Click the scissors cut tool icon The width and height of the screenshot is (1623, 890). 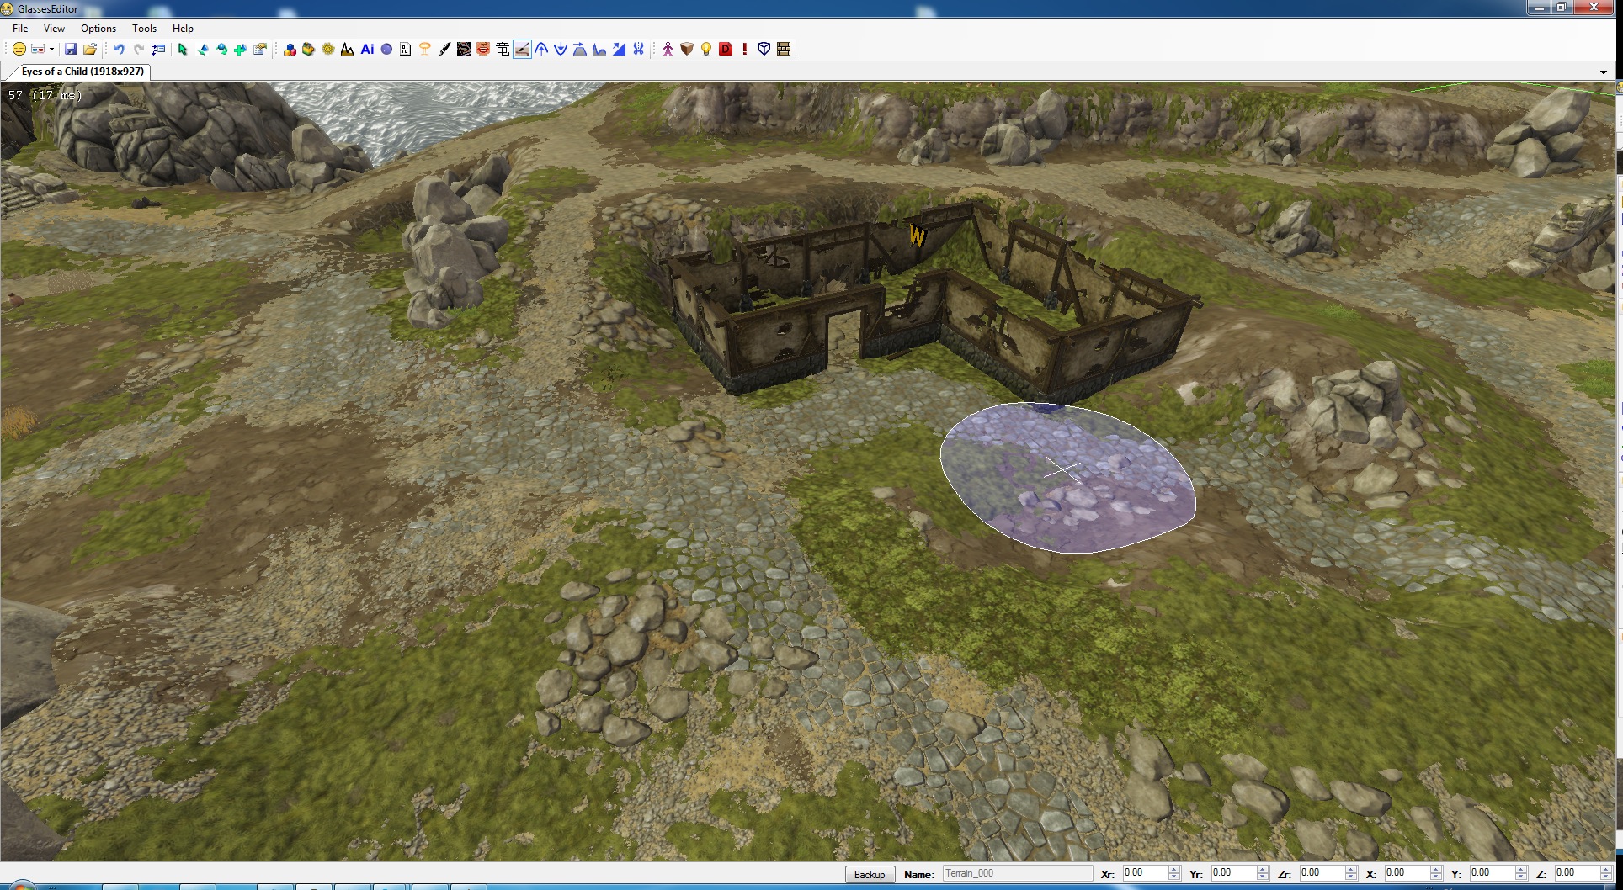pyautogui.click(x=638, y=50)
